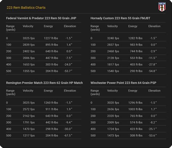Select the 298 ft-lbs energy value
This screenshot has height=148, width=172.
[52, 129]
